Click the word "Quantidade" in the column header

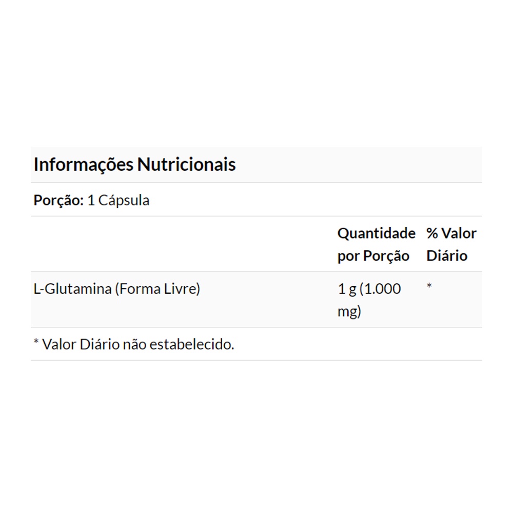point(376,233)
